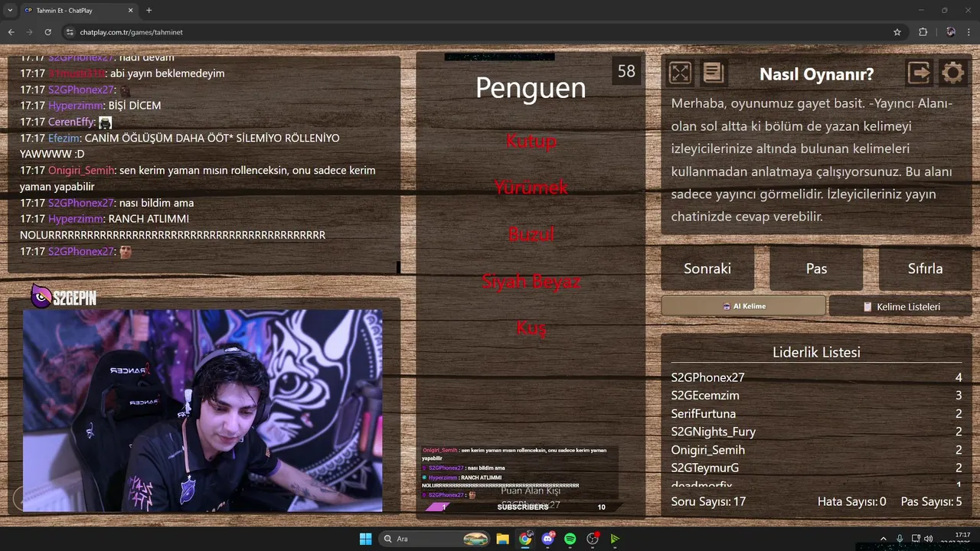Open Windows Start menu
Image resolution: width=980 pixels, height=551 pixels.
coord(365,539)
